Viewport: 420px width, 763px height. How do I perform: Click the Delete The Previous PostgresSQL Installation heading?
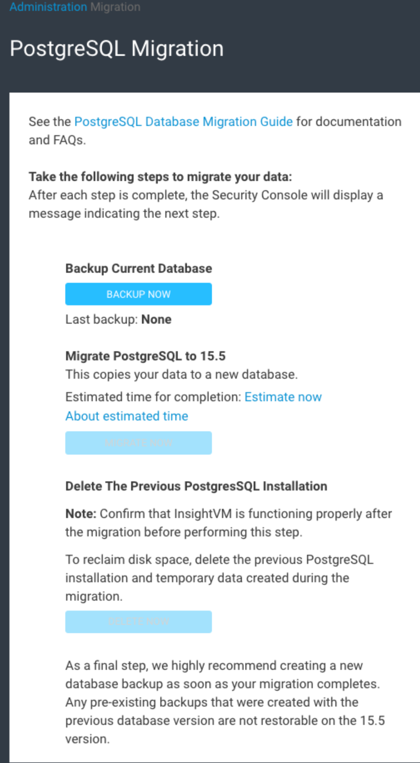[196, 486]
